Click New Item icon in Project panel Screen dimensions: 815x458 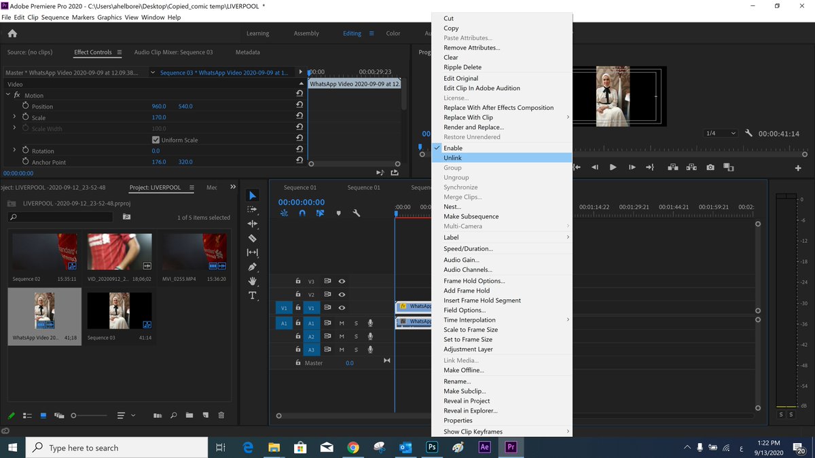coord(205,415)
